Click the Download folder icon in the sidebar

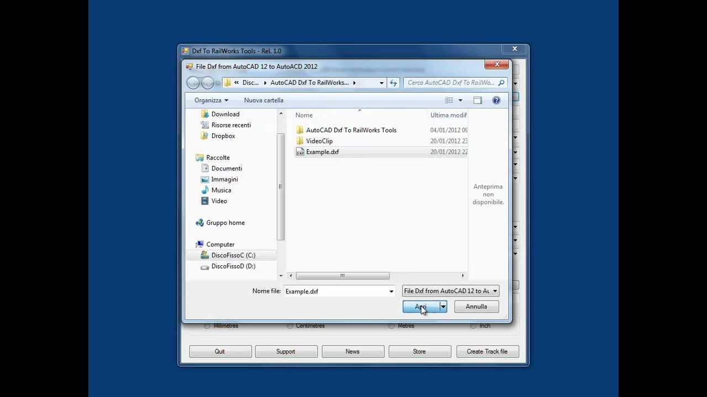point(205,114)
